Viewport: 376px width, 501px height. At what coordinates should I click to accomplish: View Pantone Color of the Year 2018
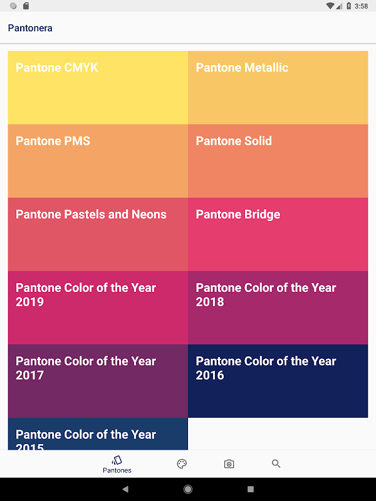[x=278, y=307]
